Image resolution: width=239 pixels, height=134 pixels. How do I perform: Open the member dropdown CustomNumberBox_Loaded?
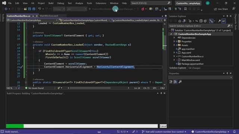(x=137, y=20)
